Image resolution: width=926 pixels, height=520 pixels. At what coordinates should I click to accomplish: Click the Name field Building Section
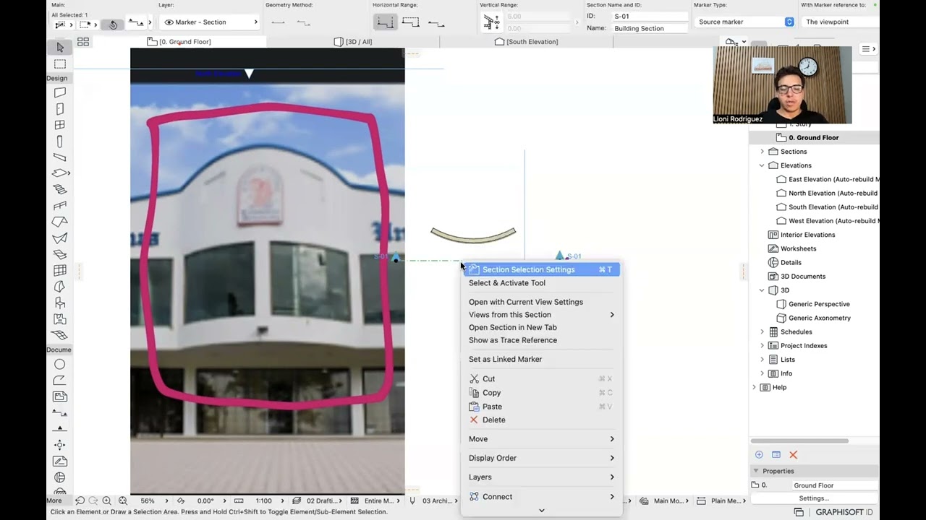point(650,28)
